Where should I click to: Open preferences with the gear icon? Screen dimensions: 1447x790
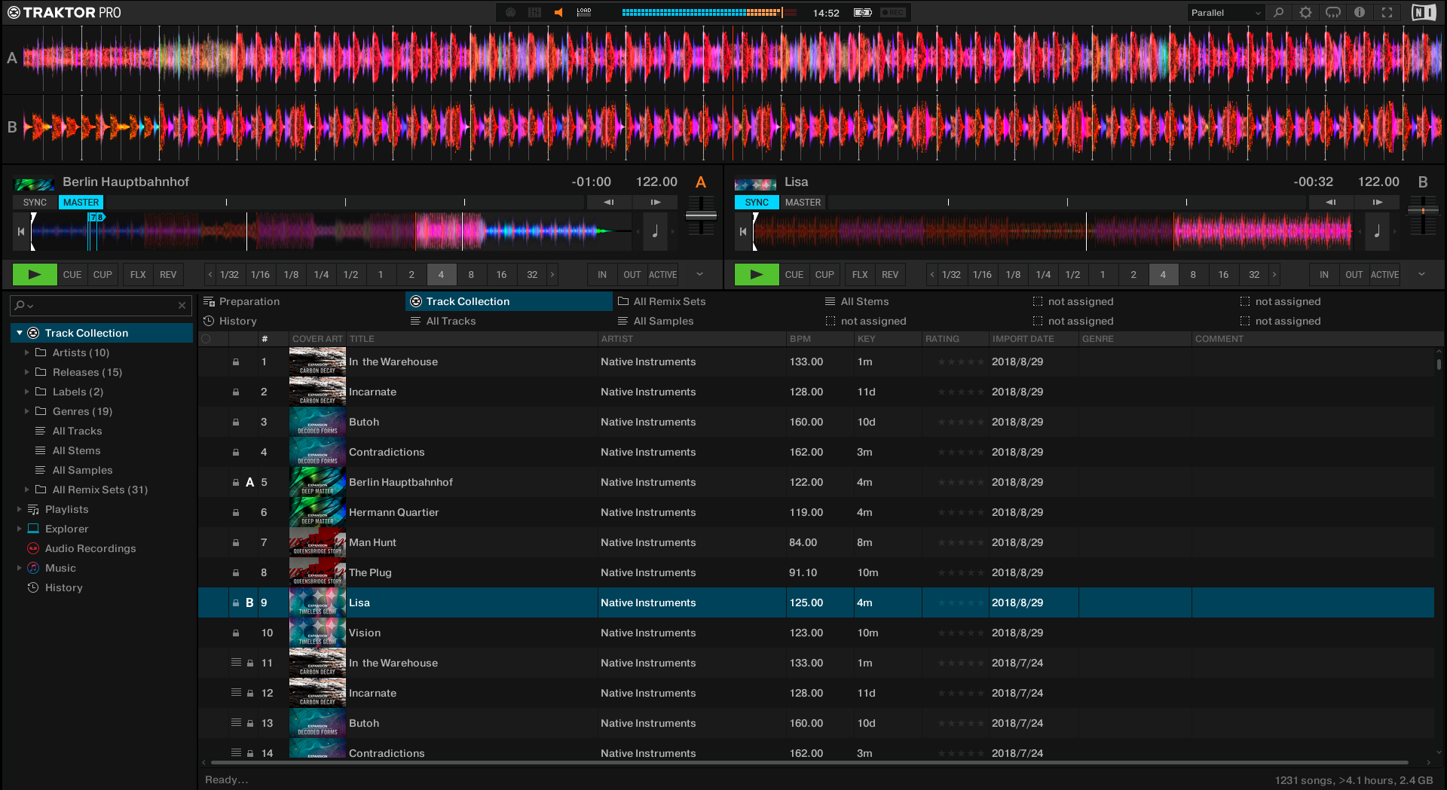tap(1306, 13)
